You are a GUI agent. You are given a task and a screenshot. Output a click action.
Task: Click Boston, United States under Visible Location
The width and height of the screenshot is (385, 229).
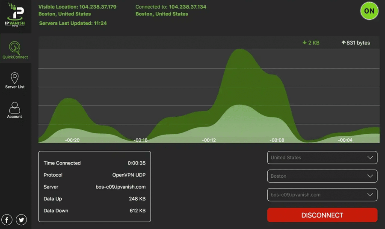(x=65, y=14)
